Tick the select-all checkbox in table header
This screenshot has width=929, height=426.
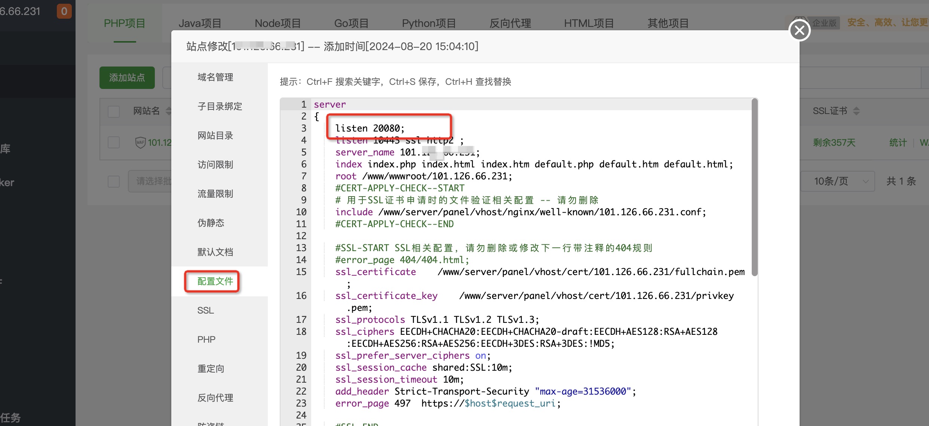114,111
